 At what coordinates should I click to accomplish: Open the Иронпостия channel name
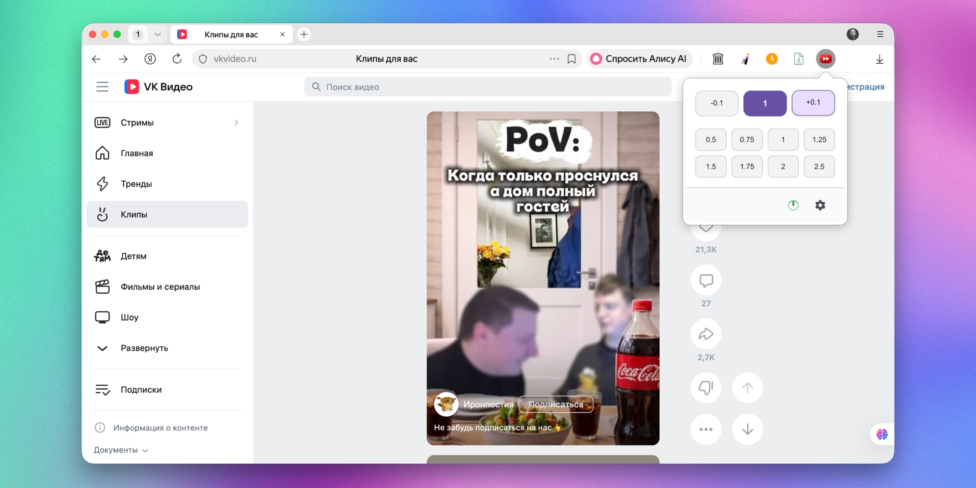coord(488,405)
